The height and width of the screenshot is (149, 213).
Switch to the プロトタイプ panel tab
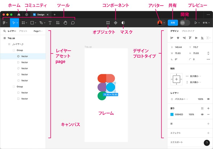(x=188, y=31)
